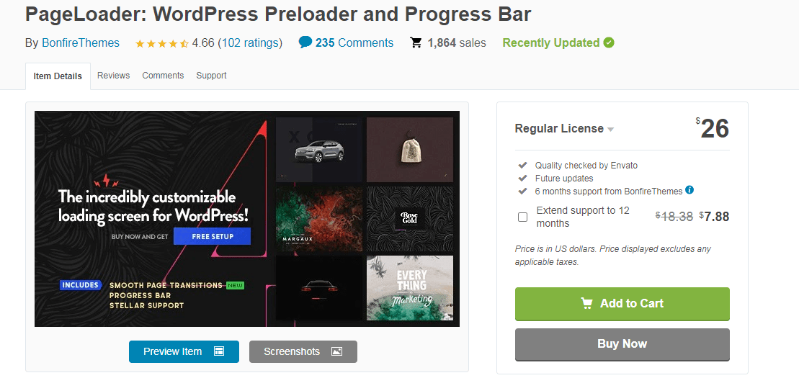The image size is (799, 378).
Task: Open the Support tab
Action: [x=212, y=76]
